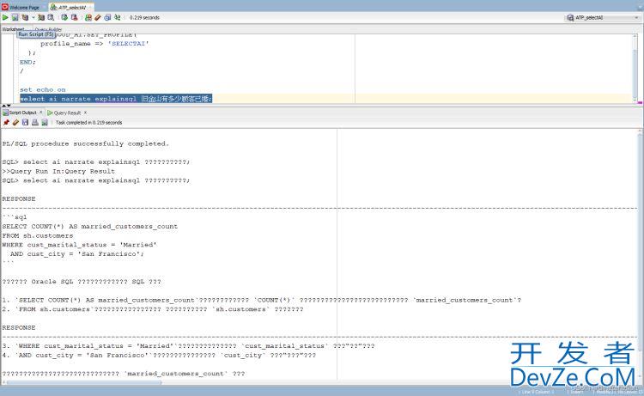Click the Run Script (F5) icon
This screenshot has width=644, height=396.
pos(15,17)
